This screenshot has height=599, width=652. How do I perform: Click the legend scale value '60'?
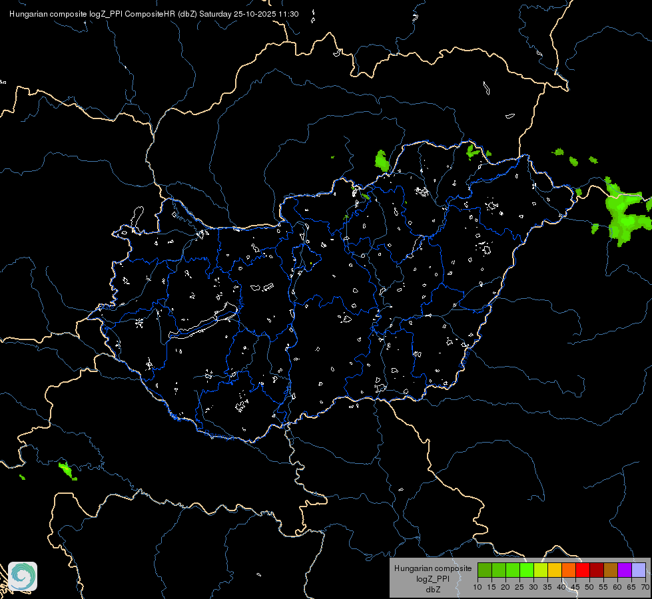(617, 587)
